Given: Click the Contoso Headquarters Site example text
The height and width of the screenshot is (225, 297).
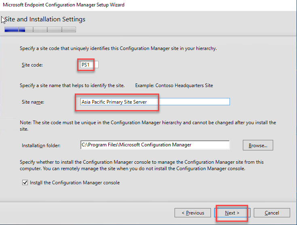Looking at the screenshot, I should click(174, 85).
